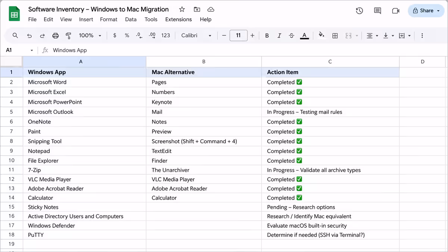Click the move to folder icon
The image size is (448, 252).
197,9
